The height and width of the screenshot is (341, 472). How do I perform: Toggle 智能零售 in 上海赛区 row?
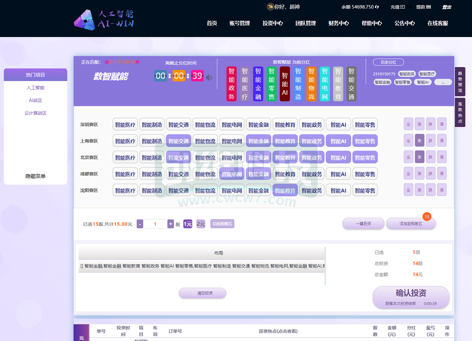(365, 141)
